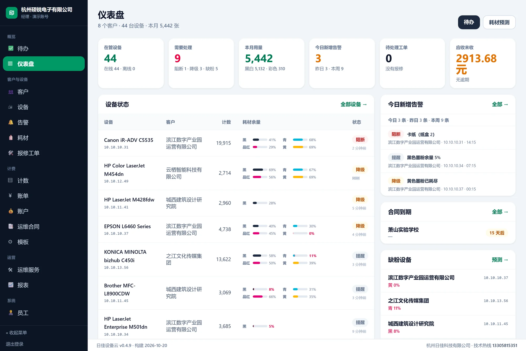Collapse the sidebar with 收起菜单
Screen dimensions: 526x351
click(16, 333)
